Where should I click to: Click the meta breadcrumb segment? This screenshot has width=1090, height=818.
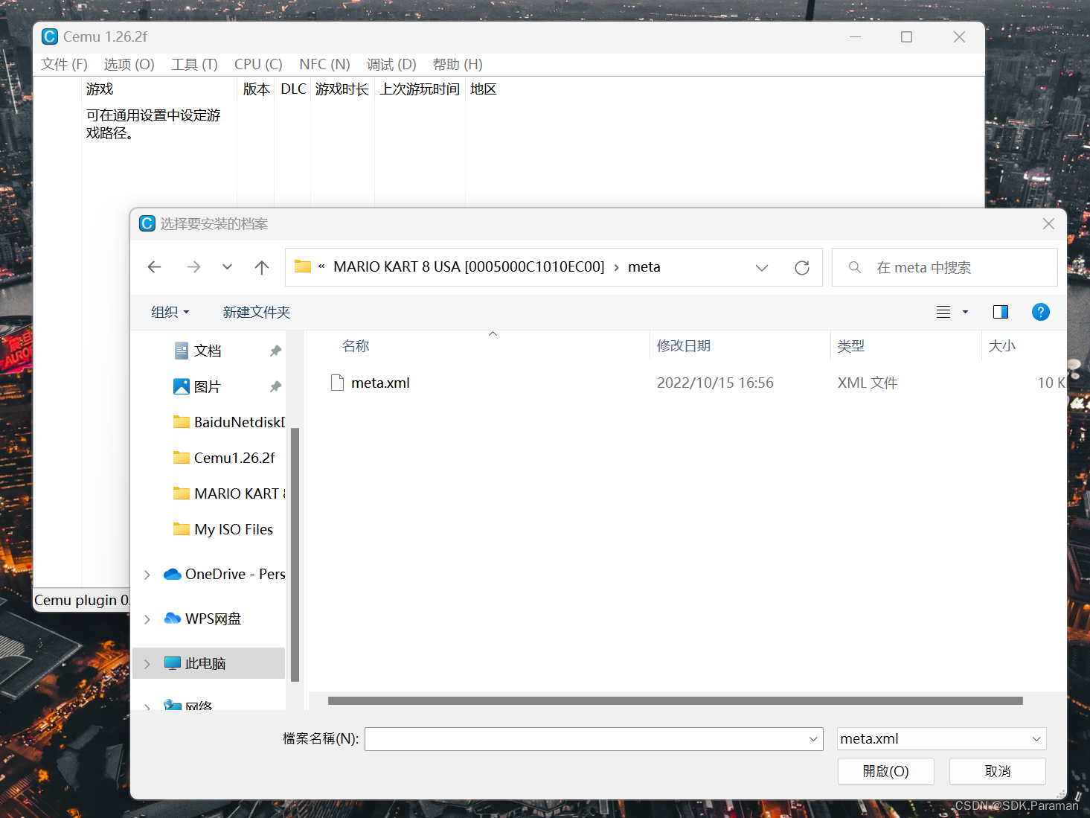[644, 266]
